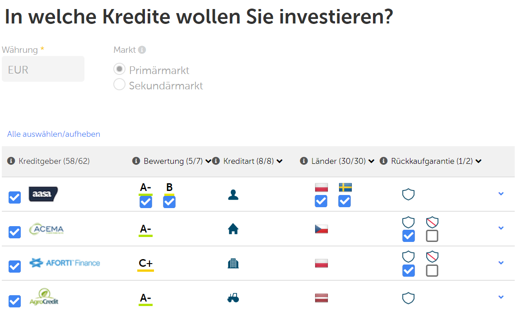The width and height of the screenshot is (517, 311).
Task: Click the crossed-out shield icon in ACEMA row
Action: 432,223
